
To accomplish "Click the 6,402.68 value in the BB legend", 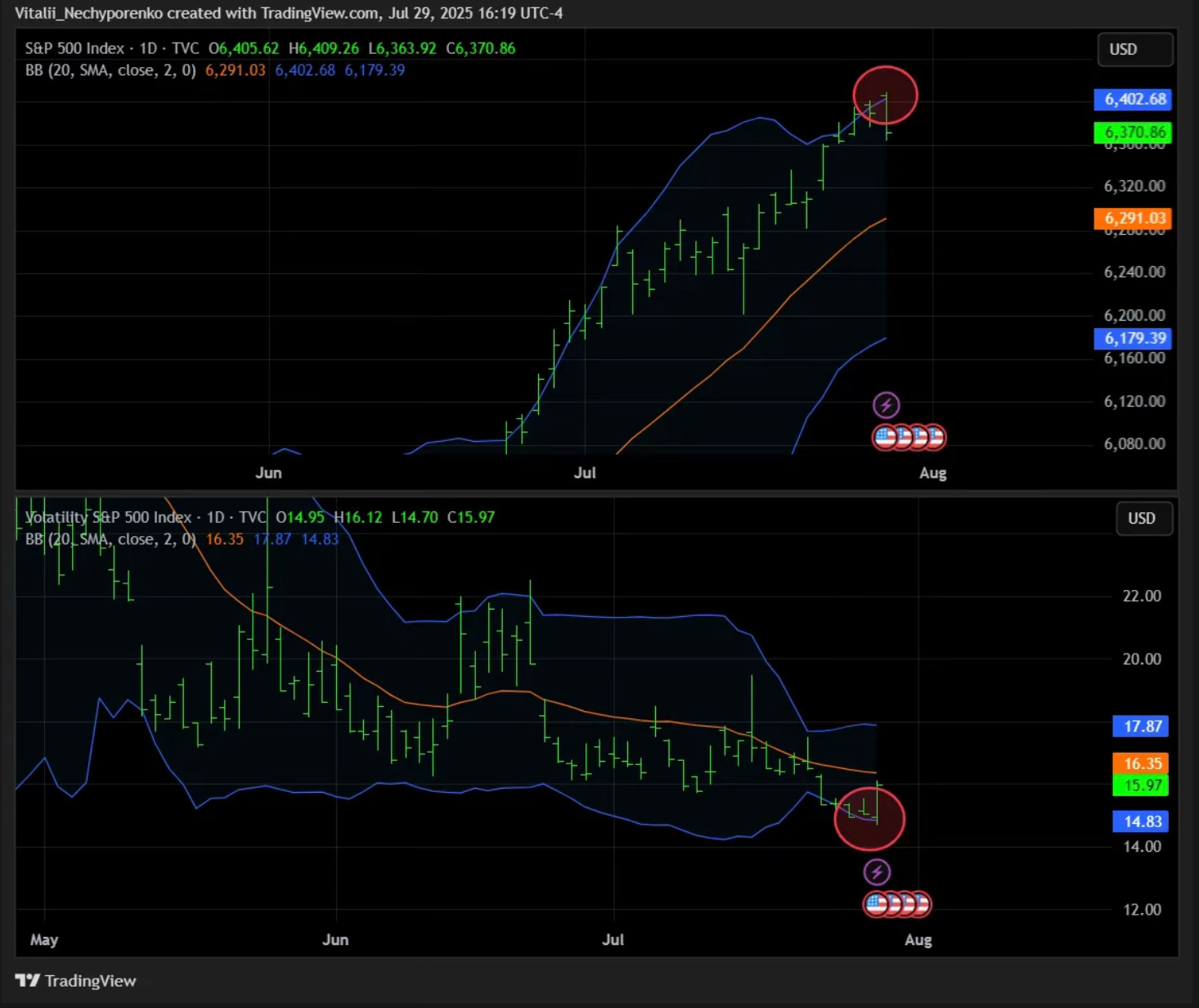I will click(305, 70).
